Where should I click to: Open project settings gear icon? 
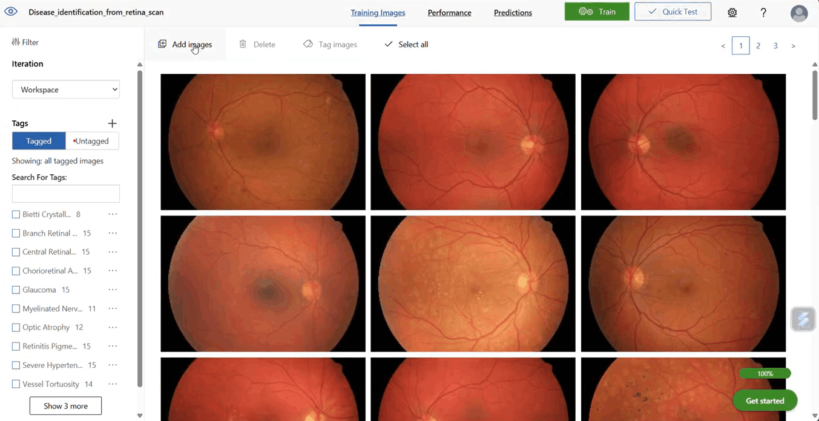(732, 13)
